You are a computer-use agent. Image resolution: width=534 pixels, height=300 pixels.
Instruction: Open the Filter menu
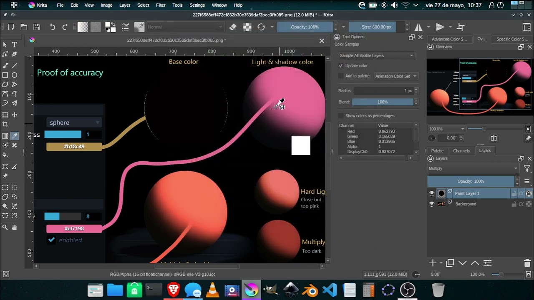click(161, 5)
